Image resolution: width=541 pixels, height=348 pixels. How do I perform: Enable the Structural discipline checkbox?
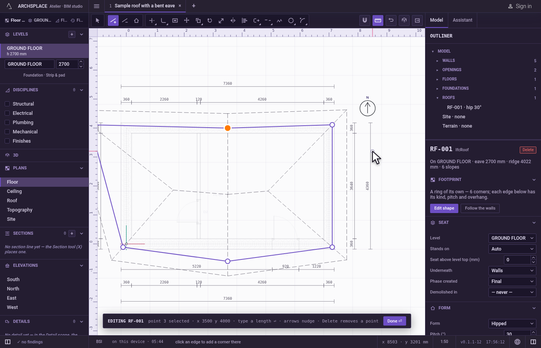pyautogui.click(x=7, y=104)
